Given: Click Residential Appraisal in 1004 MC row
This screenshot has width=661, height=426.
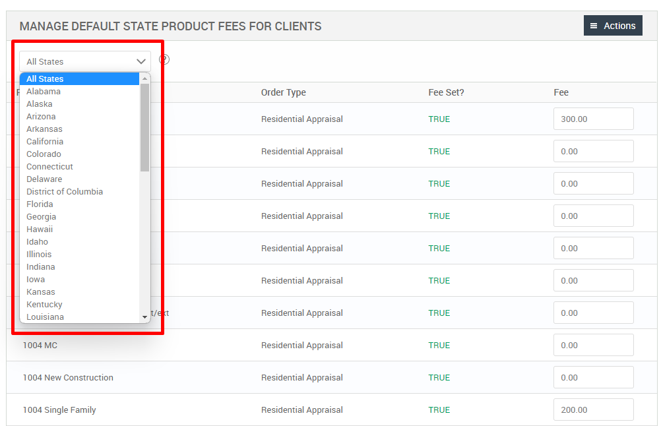Looking at the screenshot, I should (x=302, y=346).
